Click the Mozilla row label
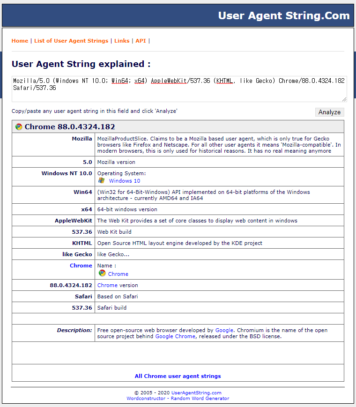This screenshot has width=356, height=407. [82, 139]
